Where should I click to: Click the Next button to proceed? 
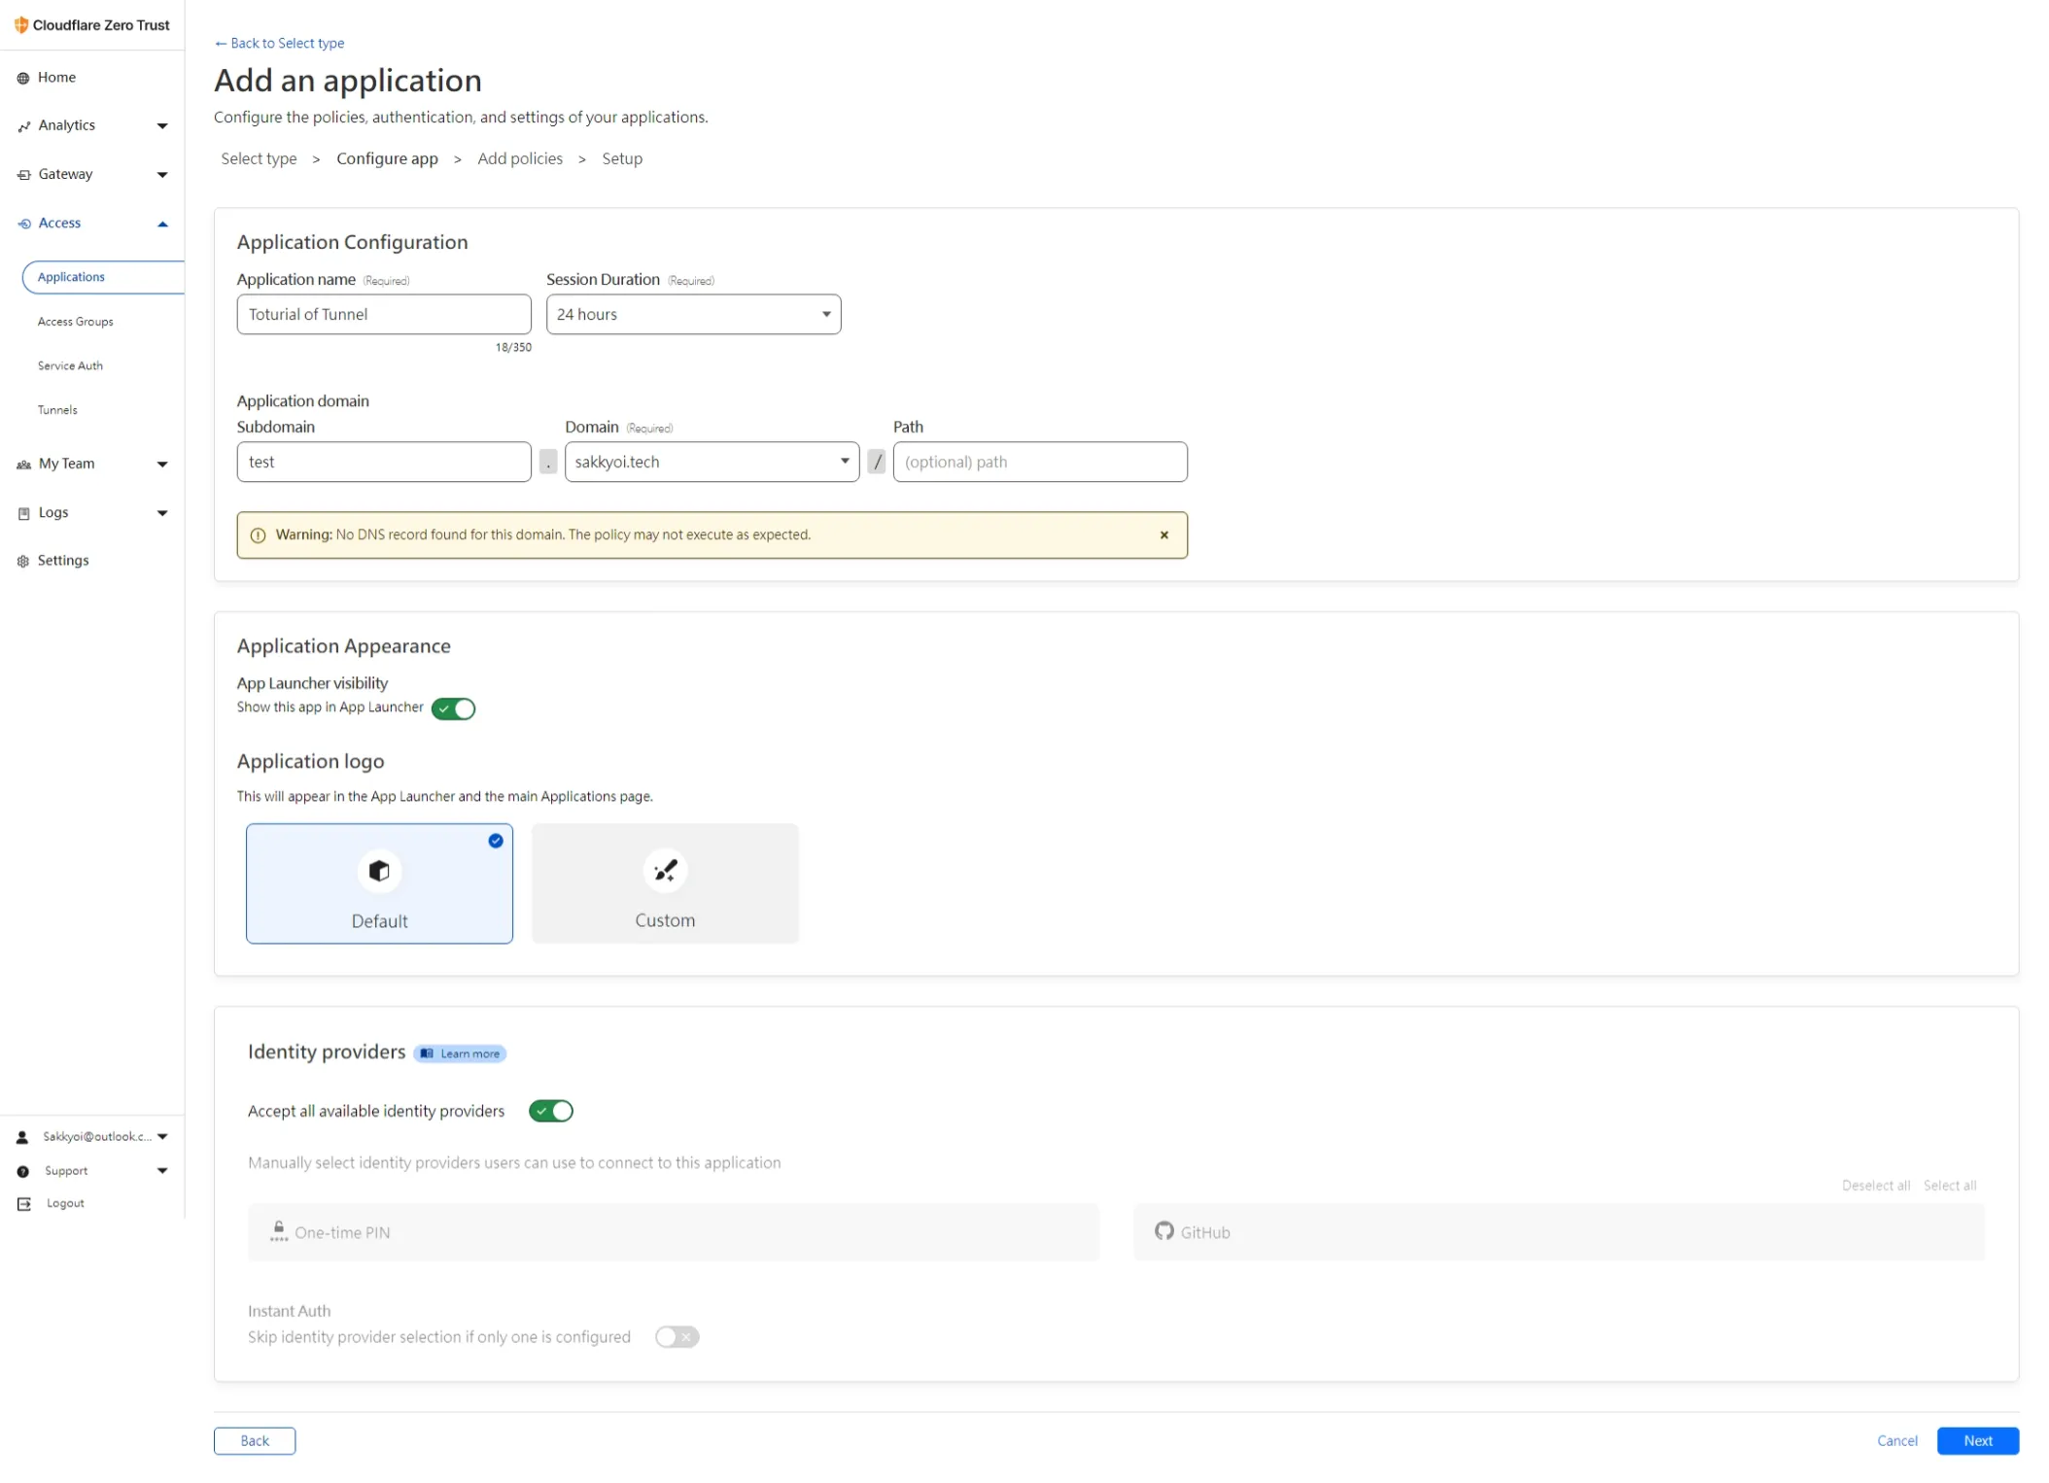pyautogui.click(x=1979, y=1440)
